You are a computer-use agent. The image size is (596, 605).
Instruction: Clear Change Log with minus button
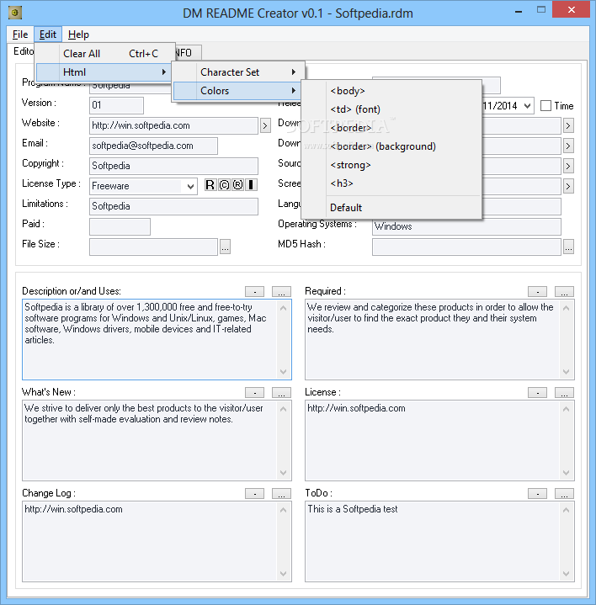pyautogui.click(x=255, y=493)
